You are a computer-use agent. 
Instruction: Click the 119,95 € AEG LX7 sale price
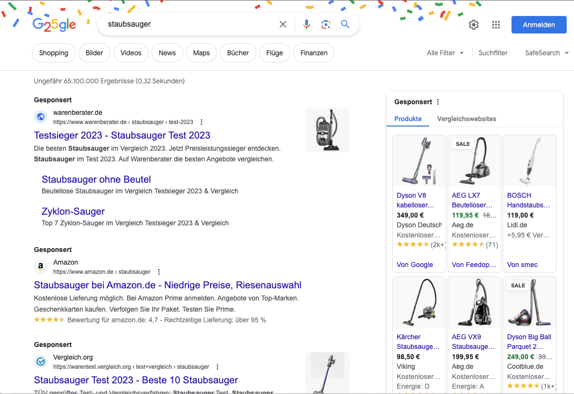point(465,215)
